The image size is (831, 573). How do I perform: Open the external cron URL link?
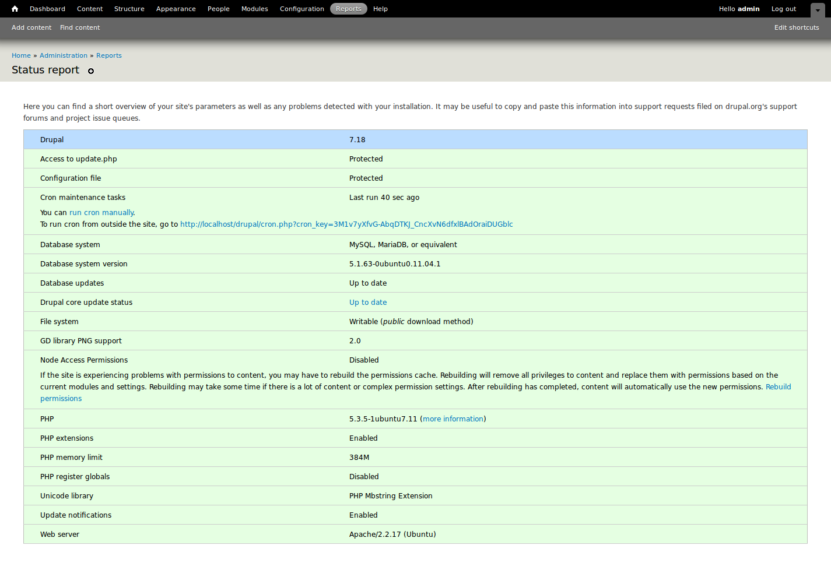(x=346, y=224)
